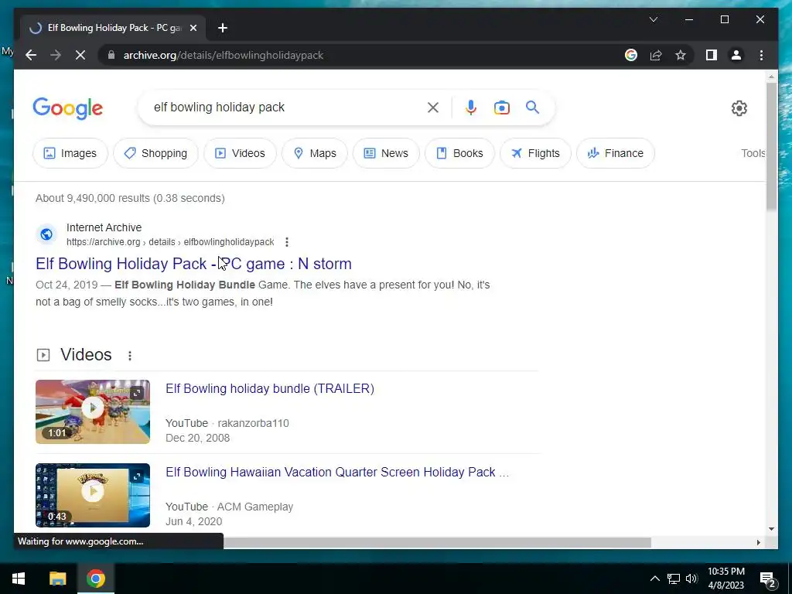Click the Google logo
Viewport: 792px width, 594px height.
[x=68, y=108]
